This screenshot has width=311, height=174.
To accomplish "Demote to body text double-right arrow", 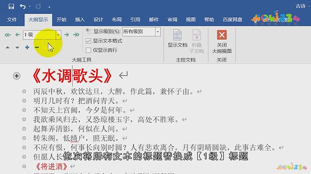I will coord(76,35).
